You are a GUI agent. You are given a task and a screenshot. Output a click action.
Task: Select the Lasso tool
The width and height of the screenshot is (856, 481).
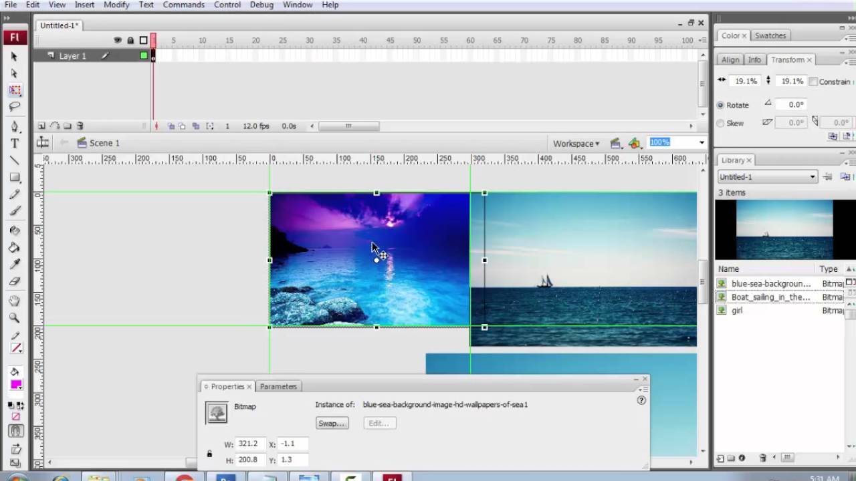tap(15, 107)
